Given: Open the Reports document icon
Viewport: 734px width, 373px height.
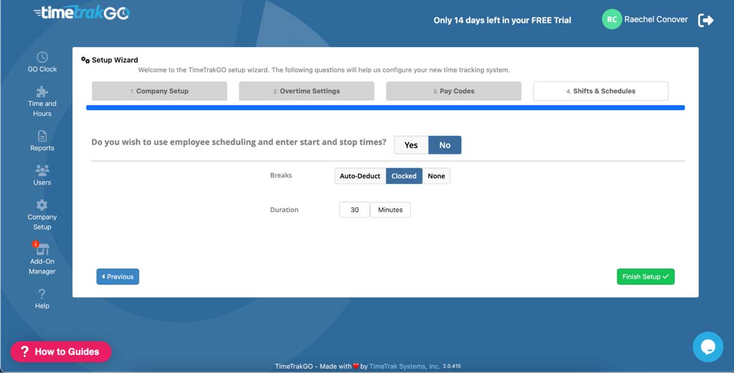Looking at the screenshot, I should pyautogui.click(x=42, y=136).
